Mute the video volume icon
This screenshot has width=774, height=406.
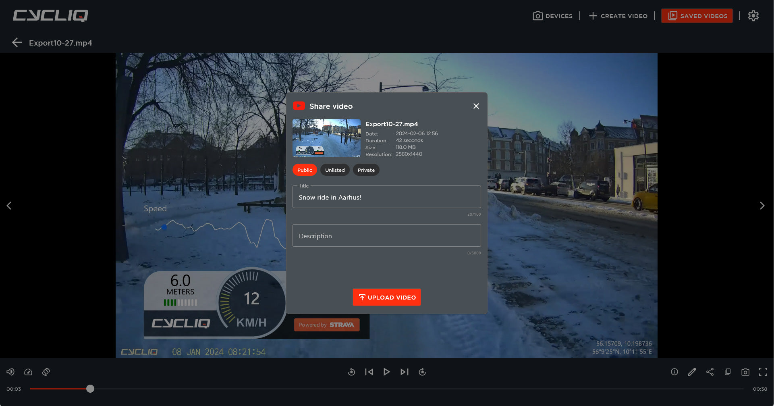tap(10, 372)
